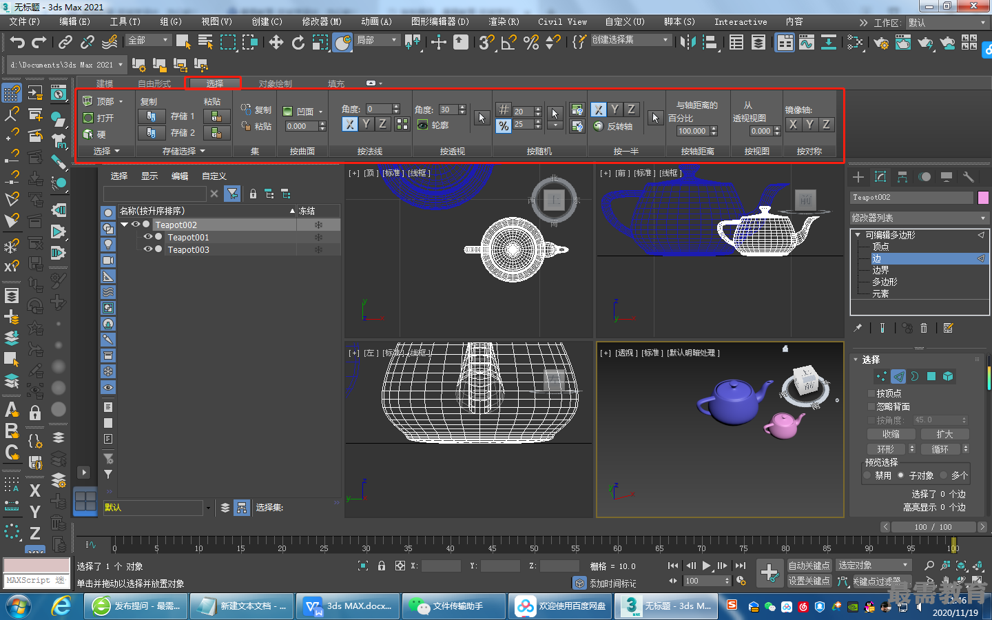Click the Play Animation button
This screenshot has width=992, height=620.
point(707,566)
